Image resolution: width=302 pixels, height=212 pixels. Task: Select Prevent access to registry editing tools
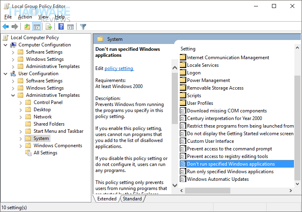pos(228,156)
